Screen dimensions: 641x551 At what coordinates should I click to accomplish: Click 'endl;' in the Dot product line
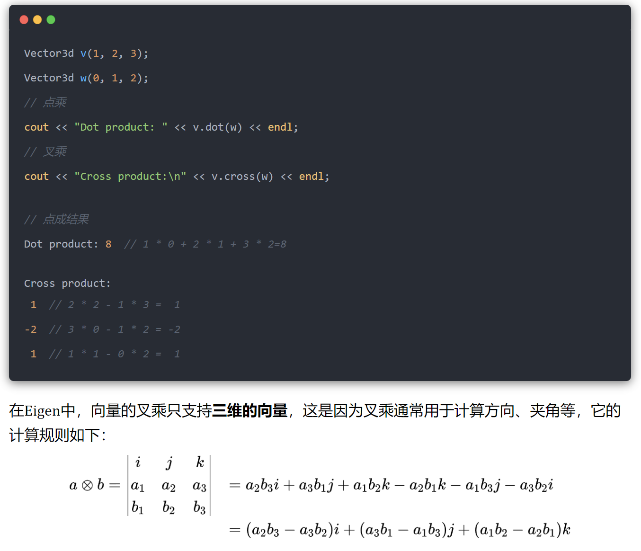click(x=283, y=127)
